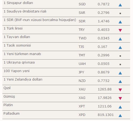Click the unchanged square icon for SAR
The width and height of the screenshot is (133, 121).
click(x=120, y=14)
